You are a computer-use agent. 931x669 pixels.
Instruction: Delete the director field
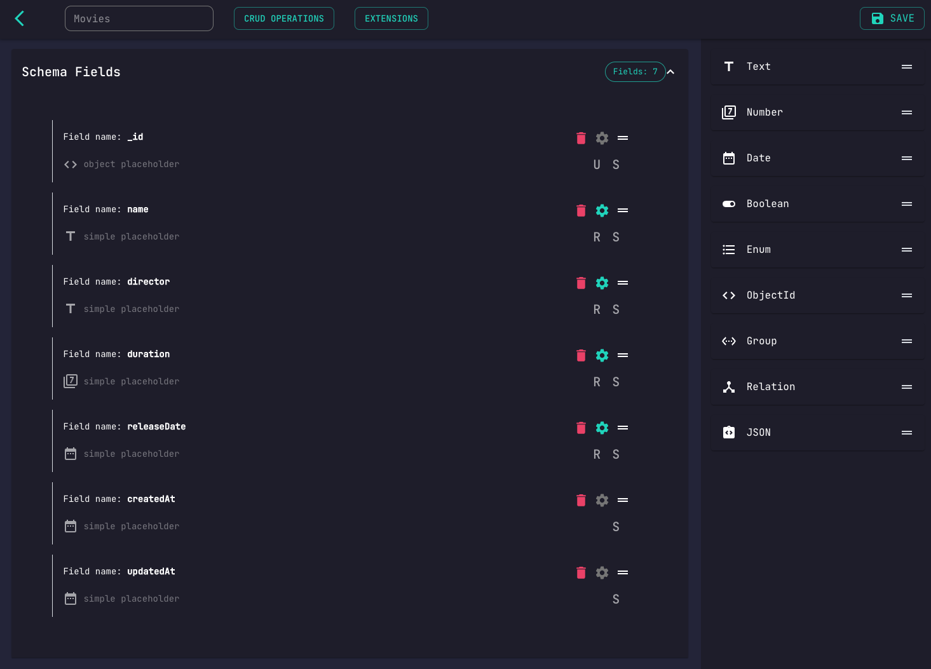tap(581, 283)
